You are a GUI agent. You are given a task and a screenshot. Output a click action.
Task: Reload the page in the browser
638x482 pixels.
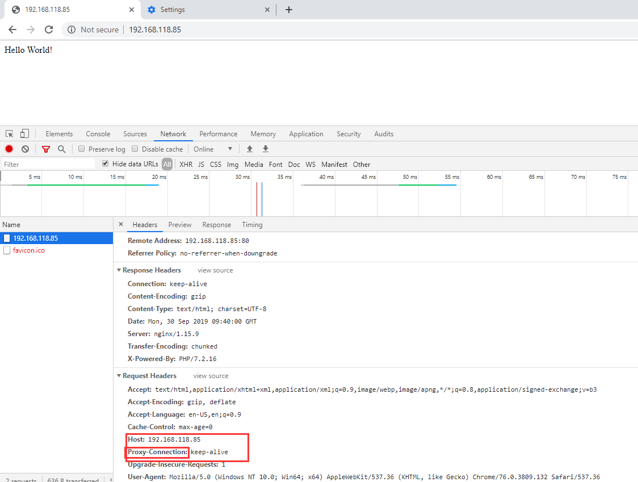(x=49, y=30)
